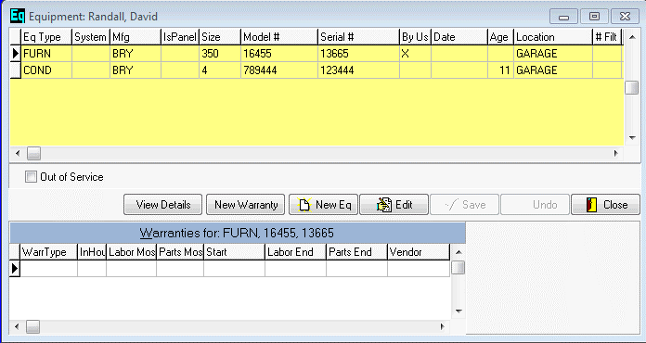Screen dimensions: 646x343
Task: Click model number cell 789444
Action: [x=279, y=70]
